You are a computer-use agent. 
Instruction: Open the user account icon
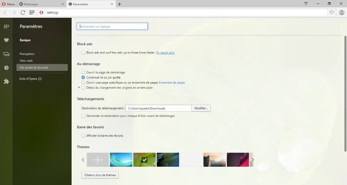(x=341, y=13)
